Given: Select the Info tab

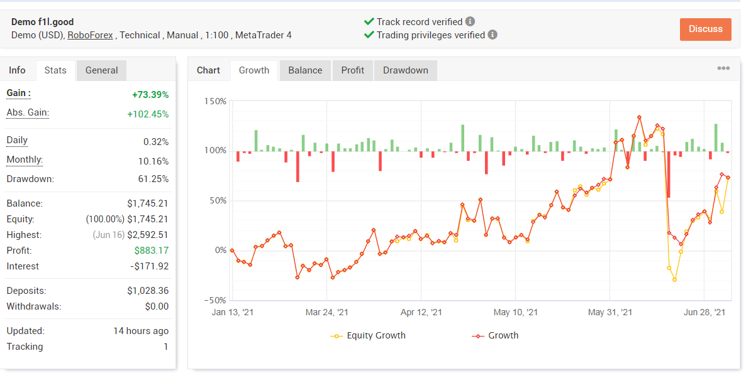Looking at the screenshot, I should pos(17,70).
